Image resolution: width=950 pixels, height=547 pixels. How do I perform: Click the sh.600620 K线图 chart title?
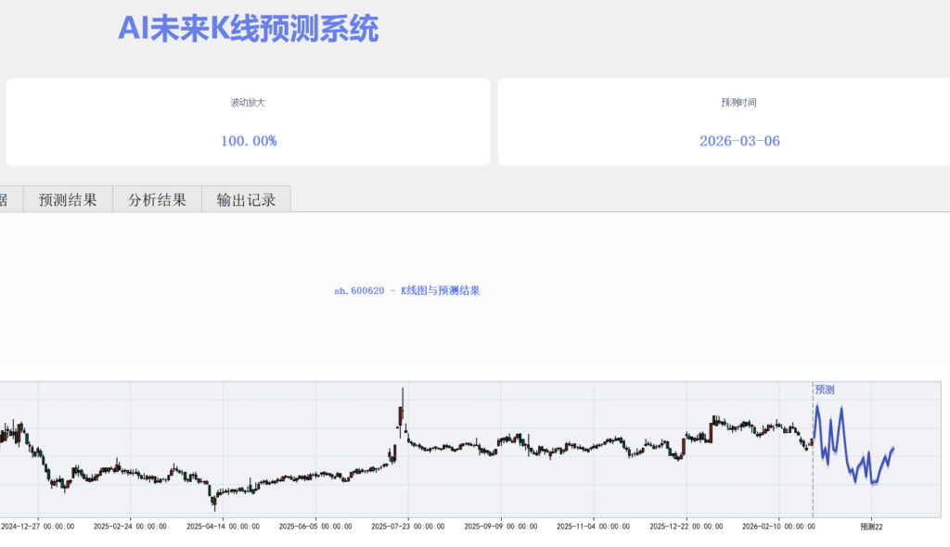pos(406,290)
